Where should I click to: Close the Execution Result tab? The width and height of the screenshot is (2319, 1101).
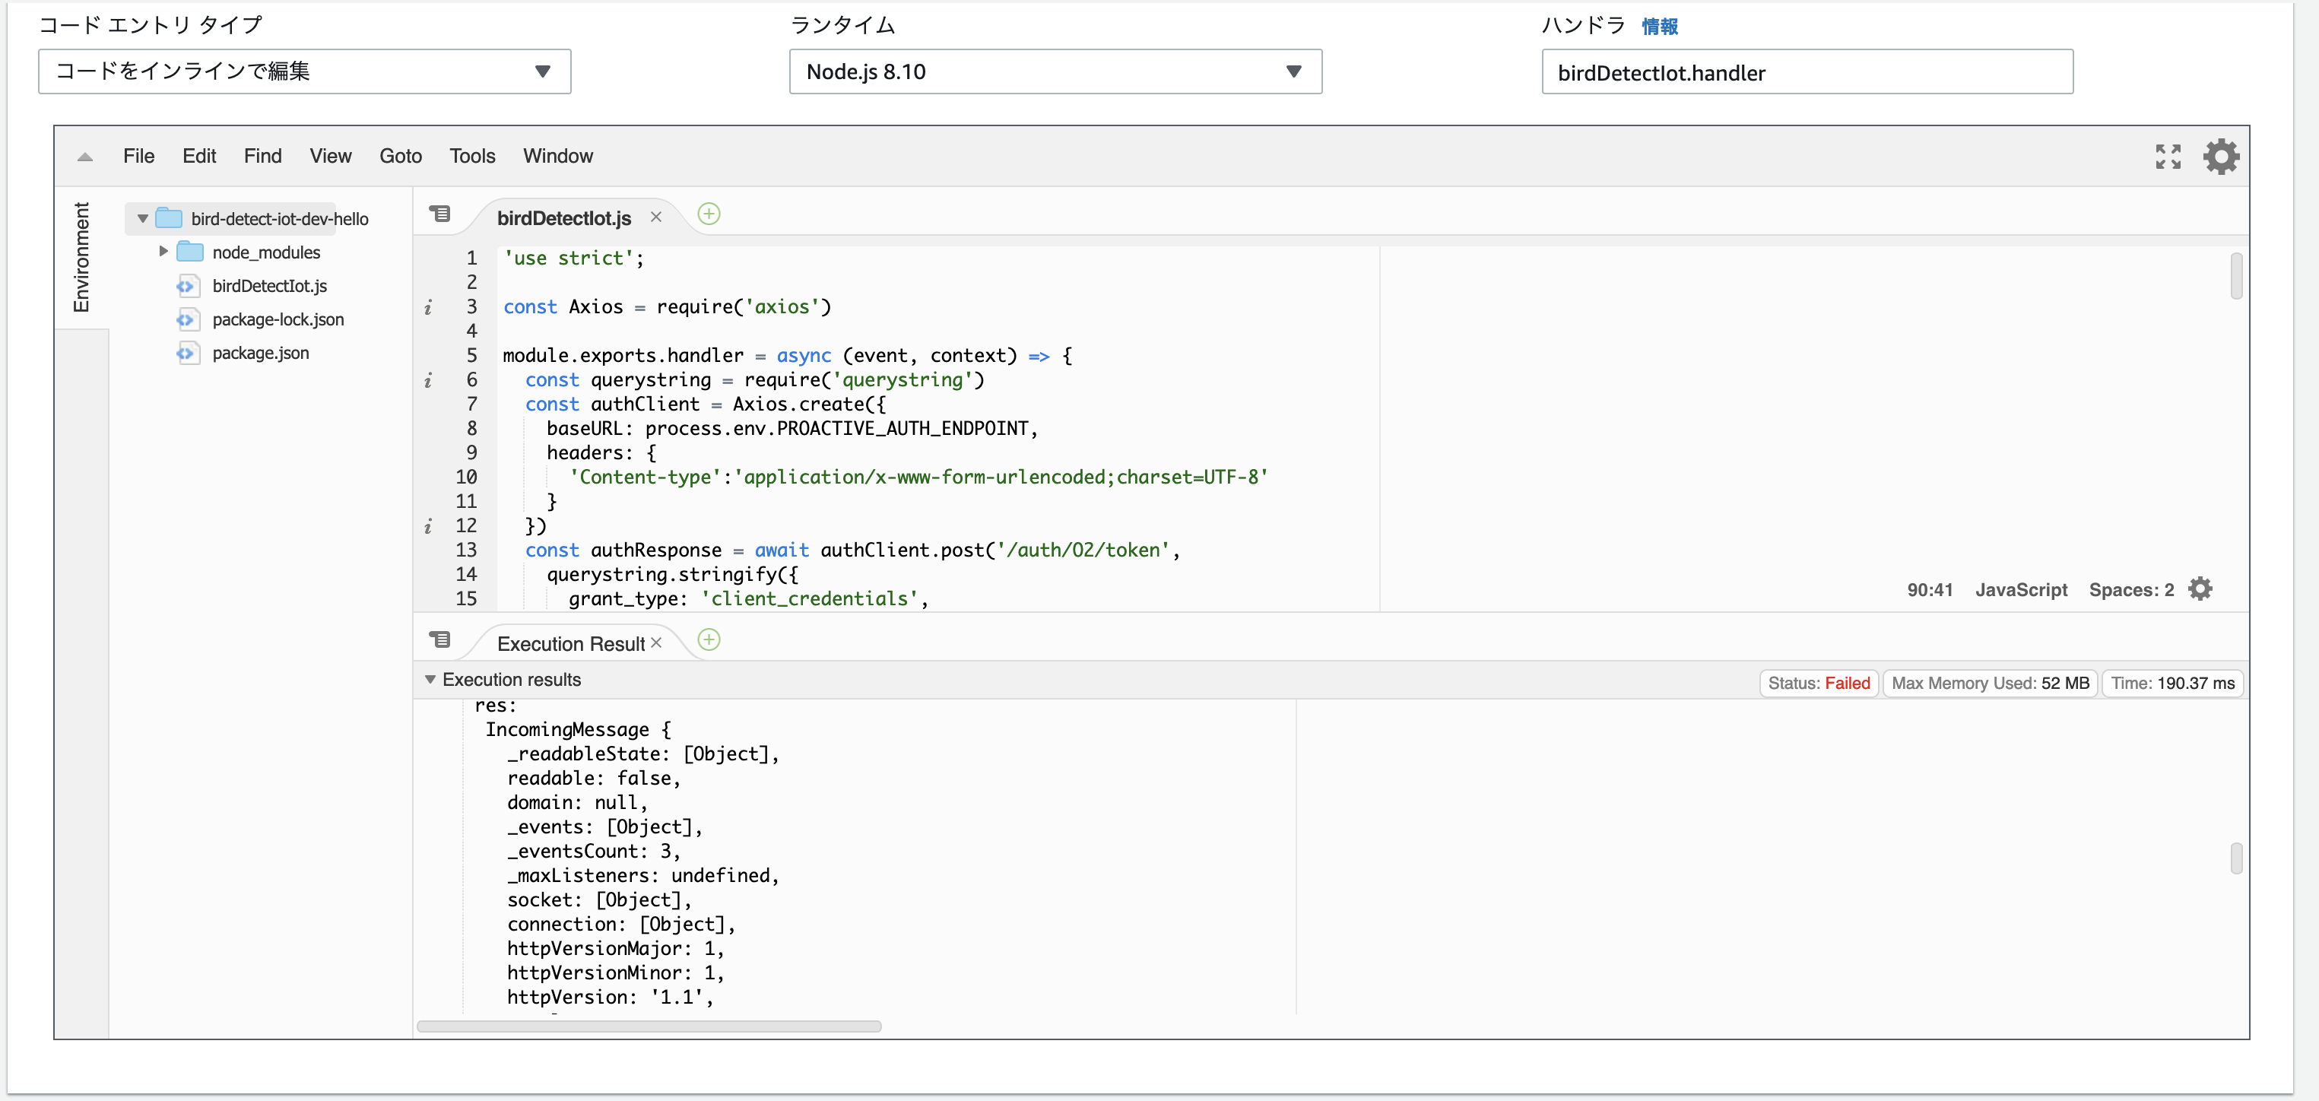pyautogui.click(x=656, y=643)
